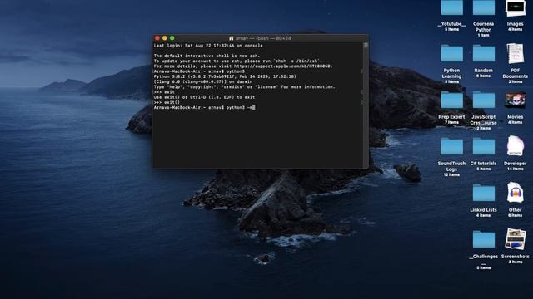Viewport: 533px width, 299px height.
Task: Select the Random folder icon
Action: (483, 53)
